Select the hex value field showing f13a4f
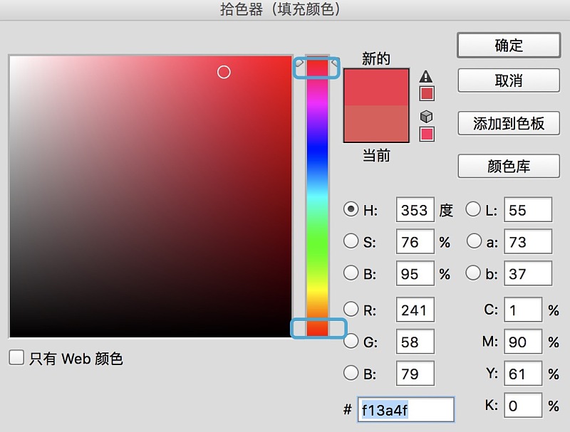The width and height of the screenshot is (570, 432). click(405, 409)
